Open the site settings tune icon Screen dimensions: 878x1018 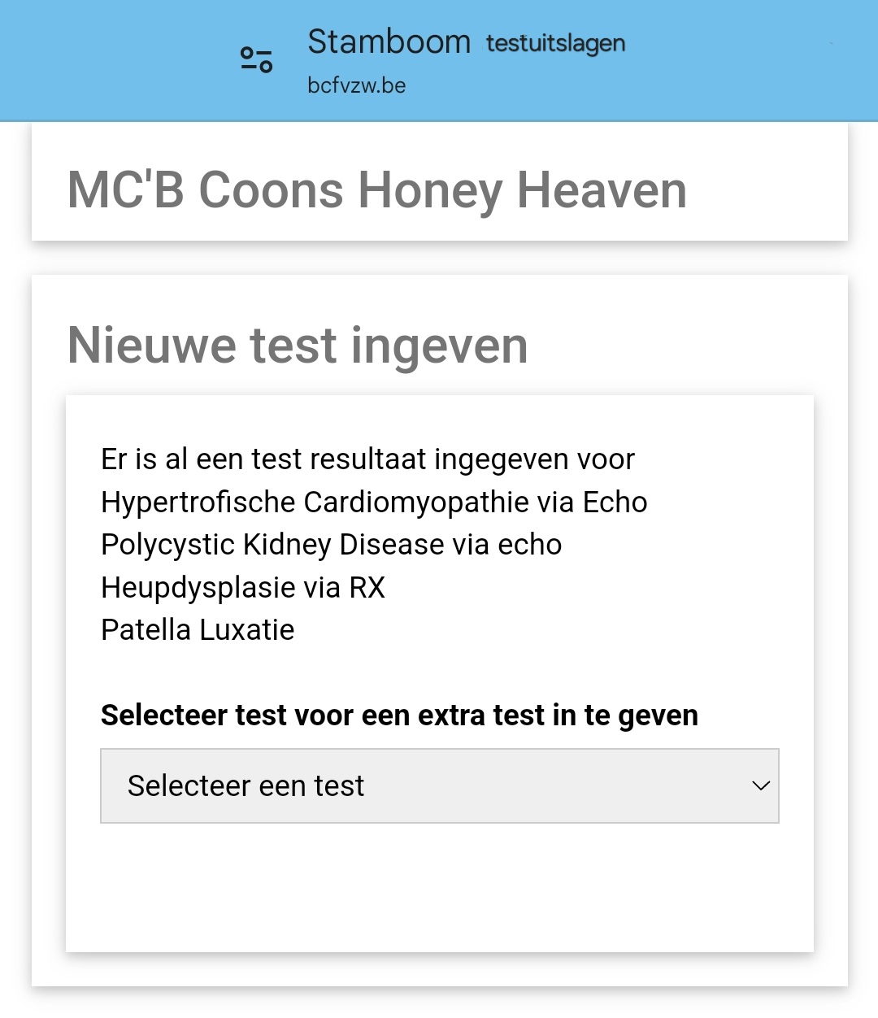(257, 59)
